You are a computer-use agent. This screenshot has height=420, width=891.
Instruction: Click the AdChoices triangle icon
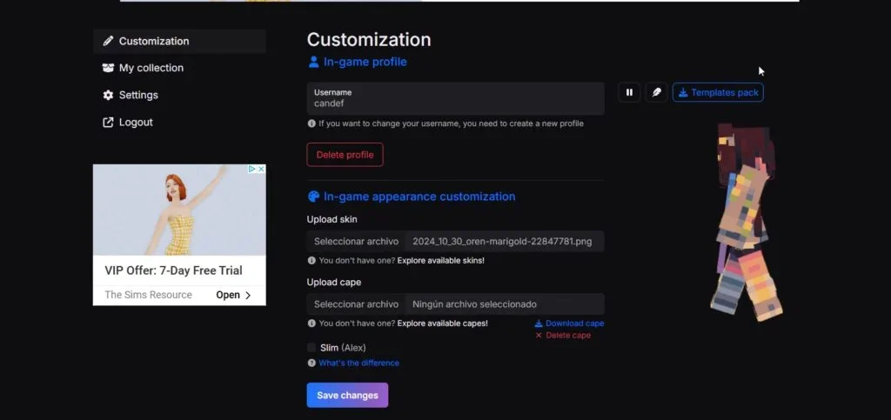[x=251, y=170]
